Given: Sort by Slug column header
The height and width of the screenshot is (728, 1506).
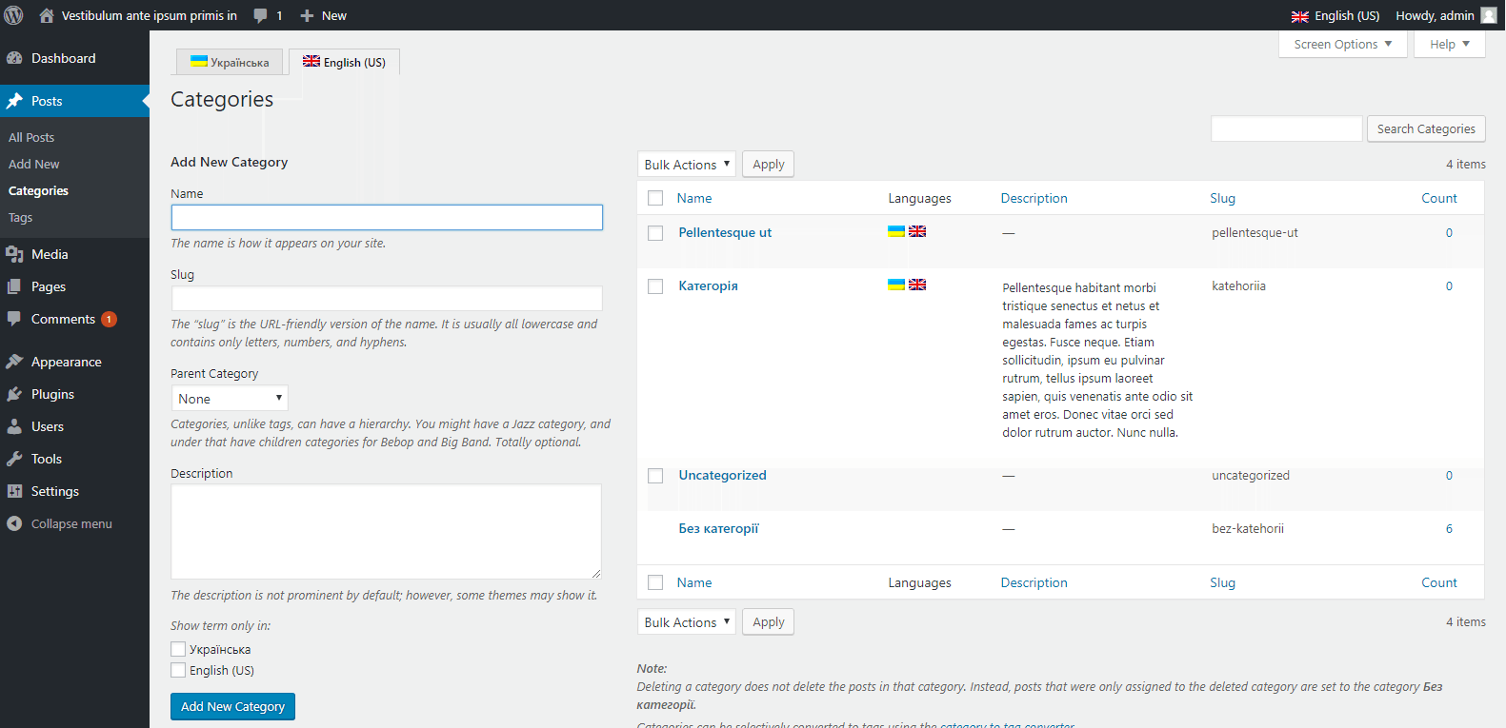Looking at the screenshot, I should point(1222,198).
